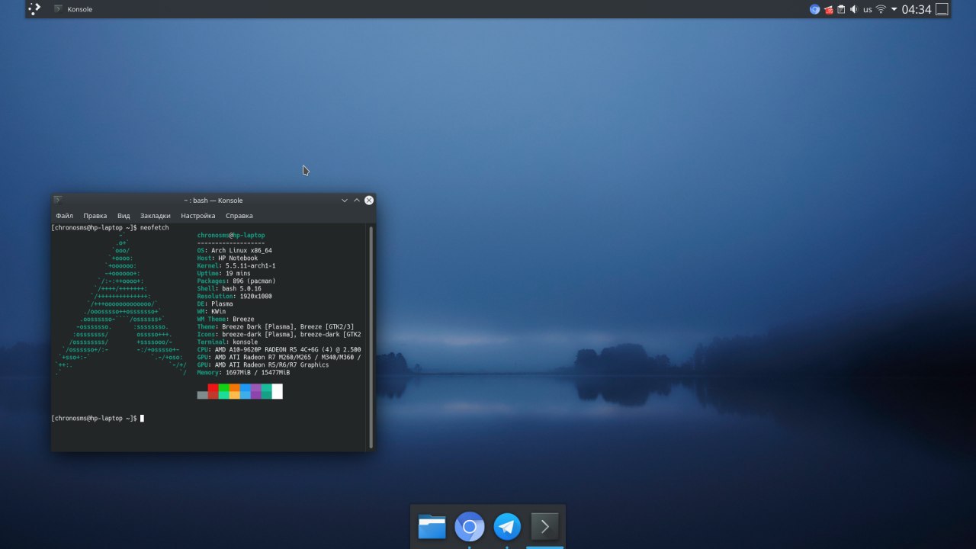
Task: Click the 'Shell: bash 5.0.16' line
Action: (230, 289)
